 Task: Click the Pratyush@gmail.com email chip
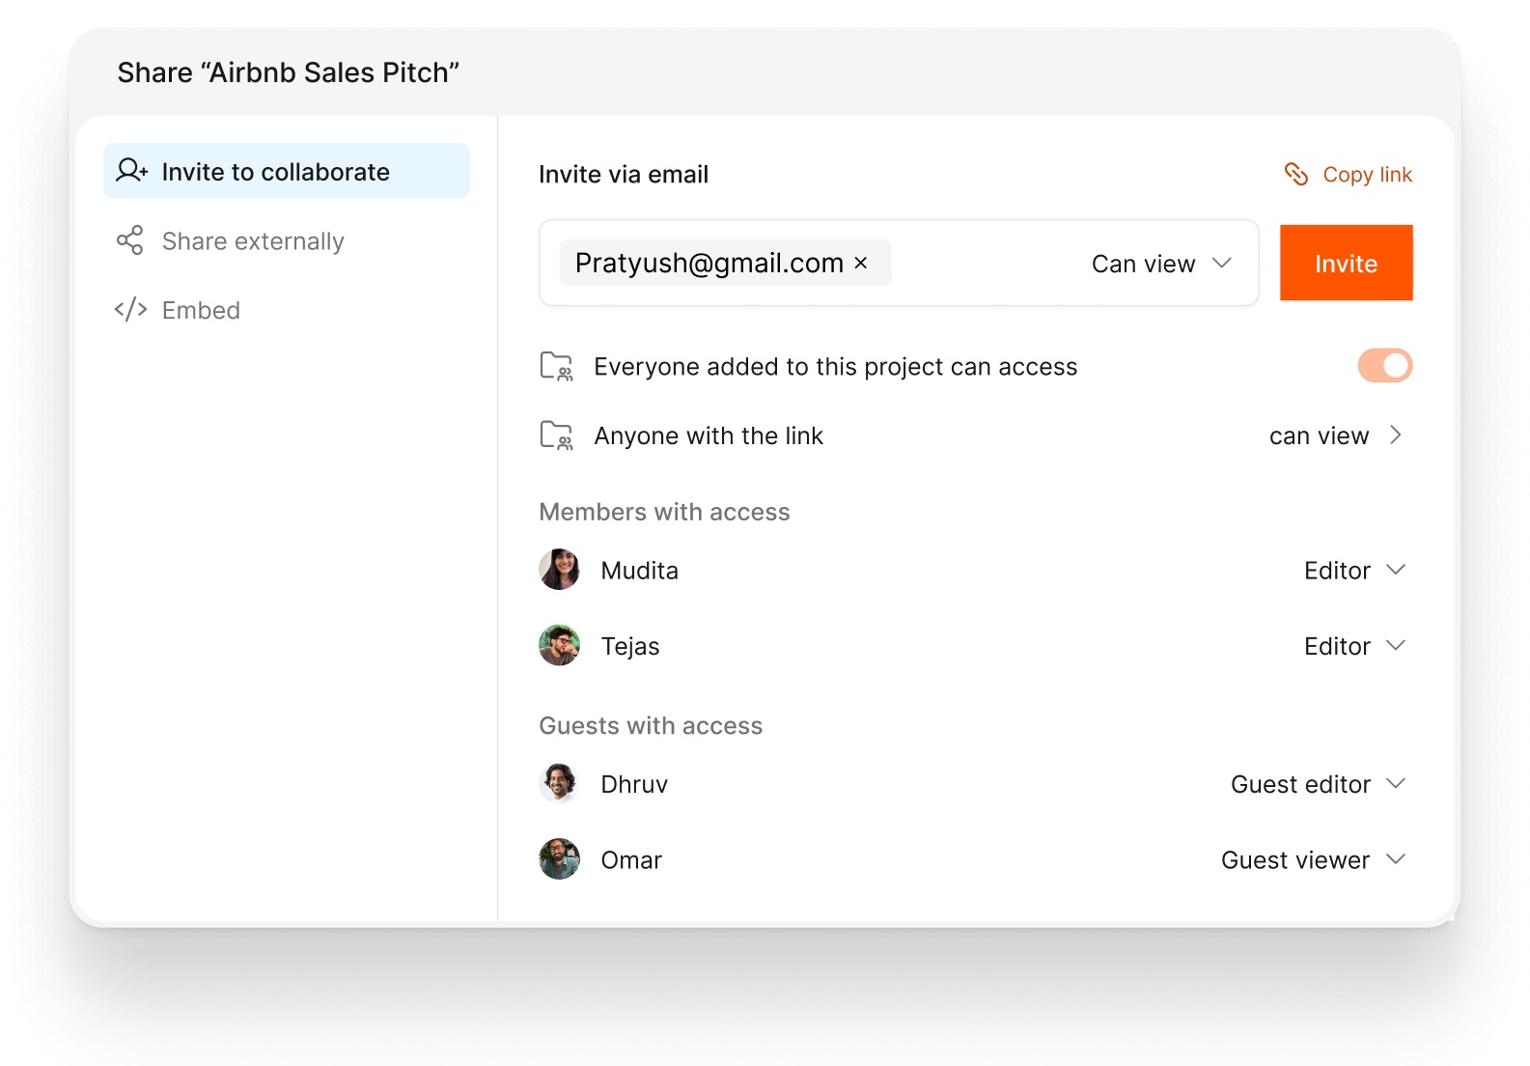click(x=725, y=263)
